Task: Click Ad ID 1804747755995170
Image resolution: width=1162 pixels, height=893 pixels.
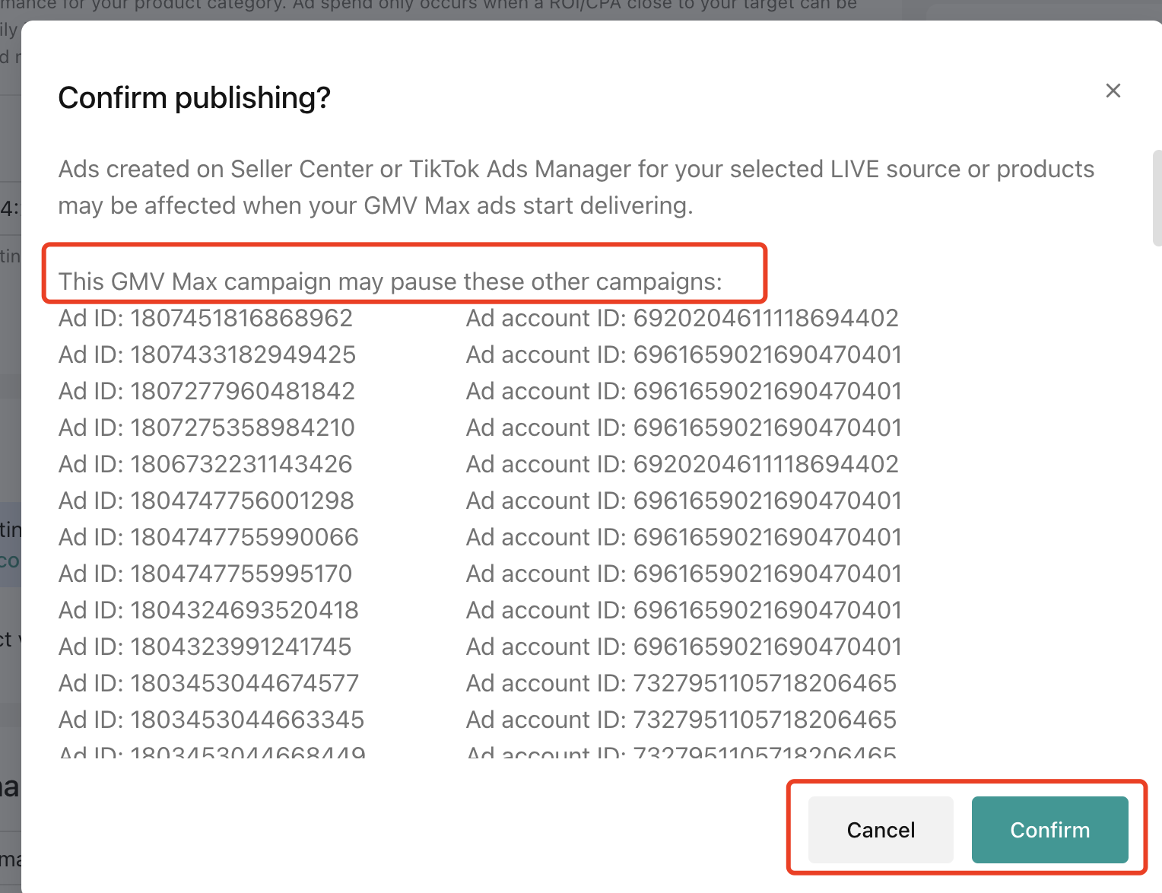Action: (x=205, y=574)
